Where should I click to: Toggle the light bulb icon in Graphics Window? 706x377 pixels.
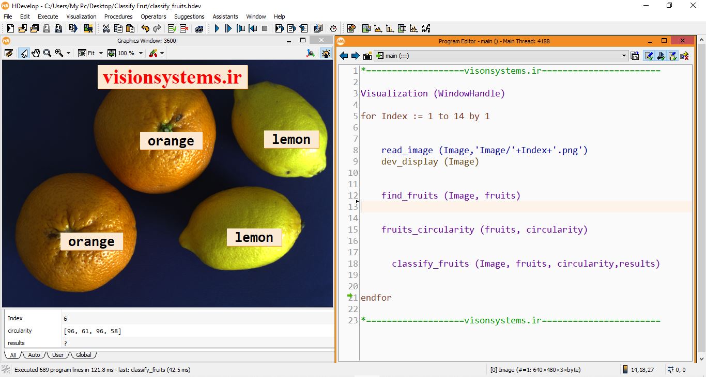tap(326, 53)
